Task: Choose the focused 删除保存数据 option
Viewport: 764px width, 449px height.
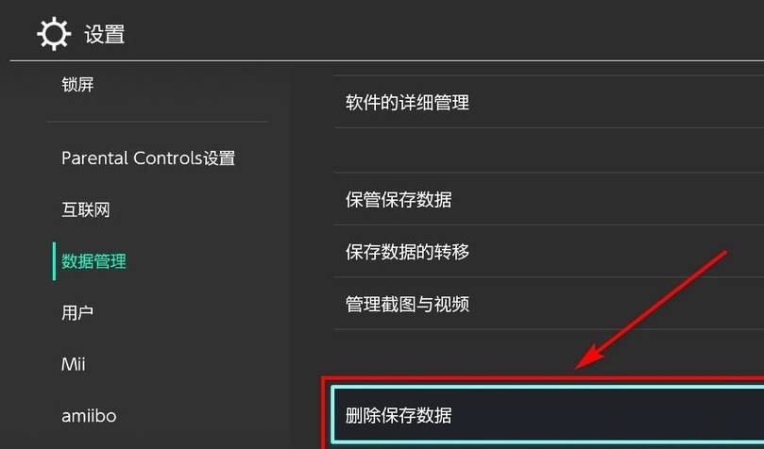Action: [548, 415]
